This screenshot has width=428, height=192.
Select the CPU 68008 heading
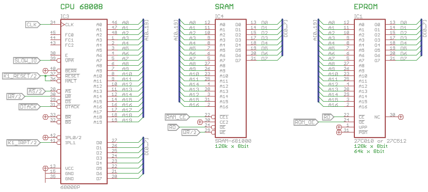[81, 7]
